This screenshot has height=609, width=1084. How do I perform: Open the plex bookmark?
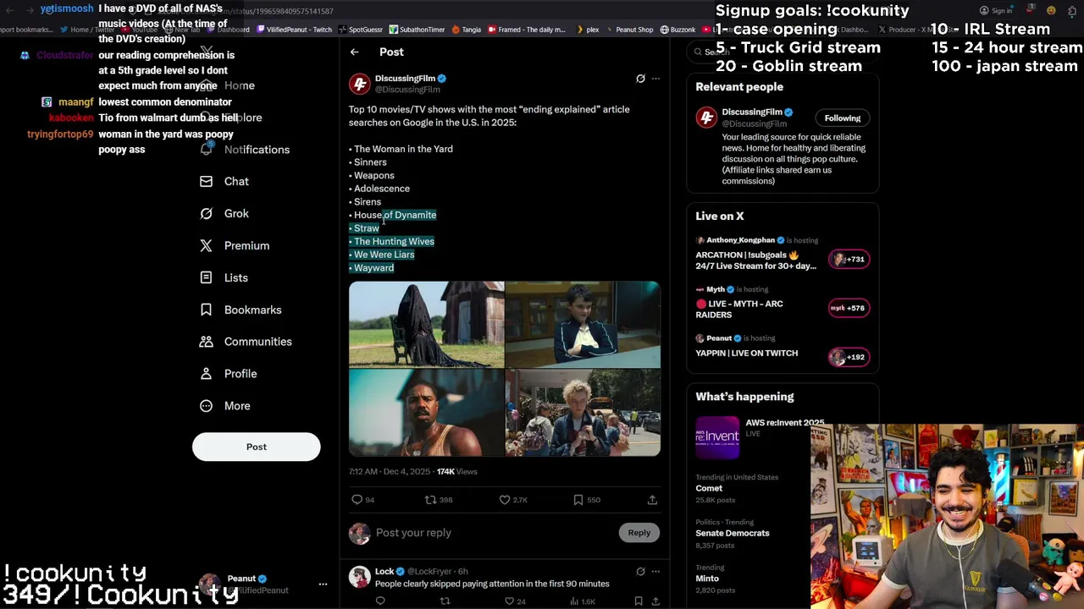click(588, 30)
